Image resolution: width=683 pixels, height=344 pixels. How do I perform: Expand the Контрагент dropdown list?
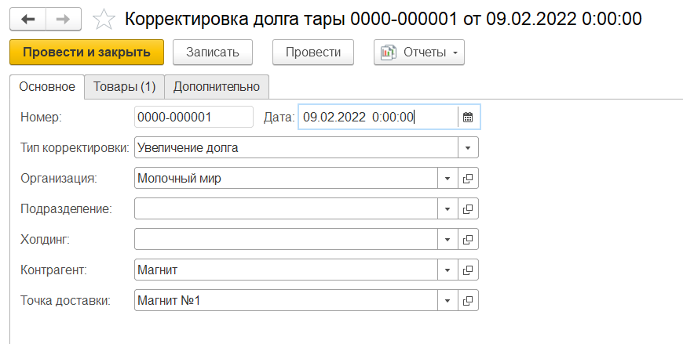click(x=447, y=270)
